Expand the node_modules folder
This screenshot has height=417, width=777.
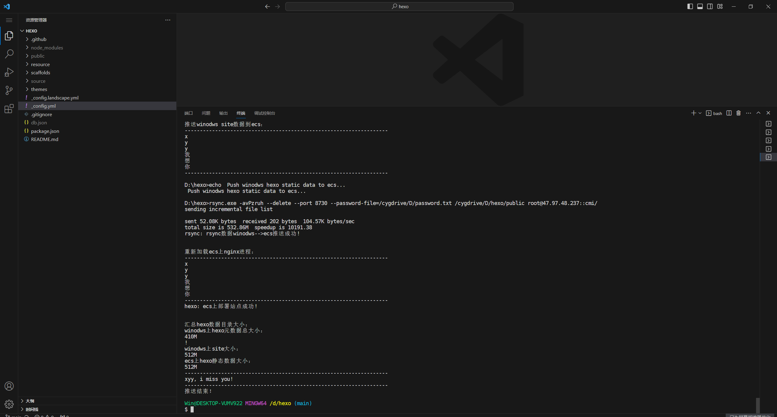click(x=97, y=48)
